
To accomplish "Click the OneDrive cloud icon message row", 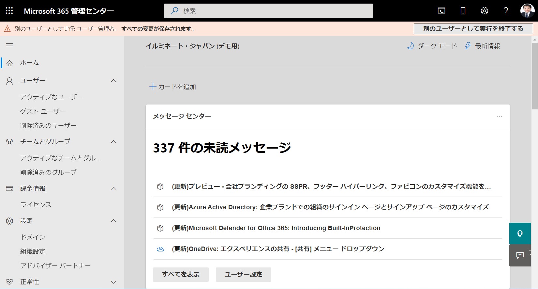I will pos(160,249).
